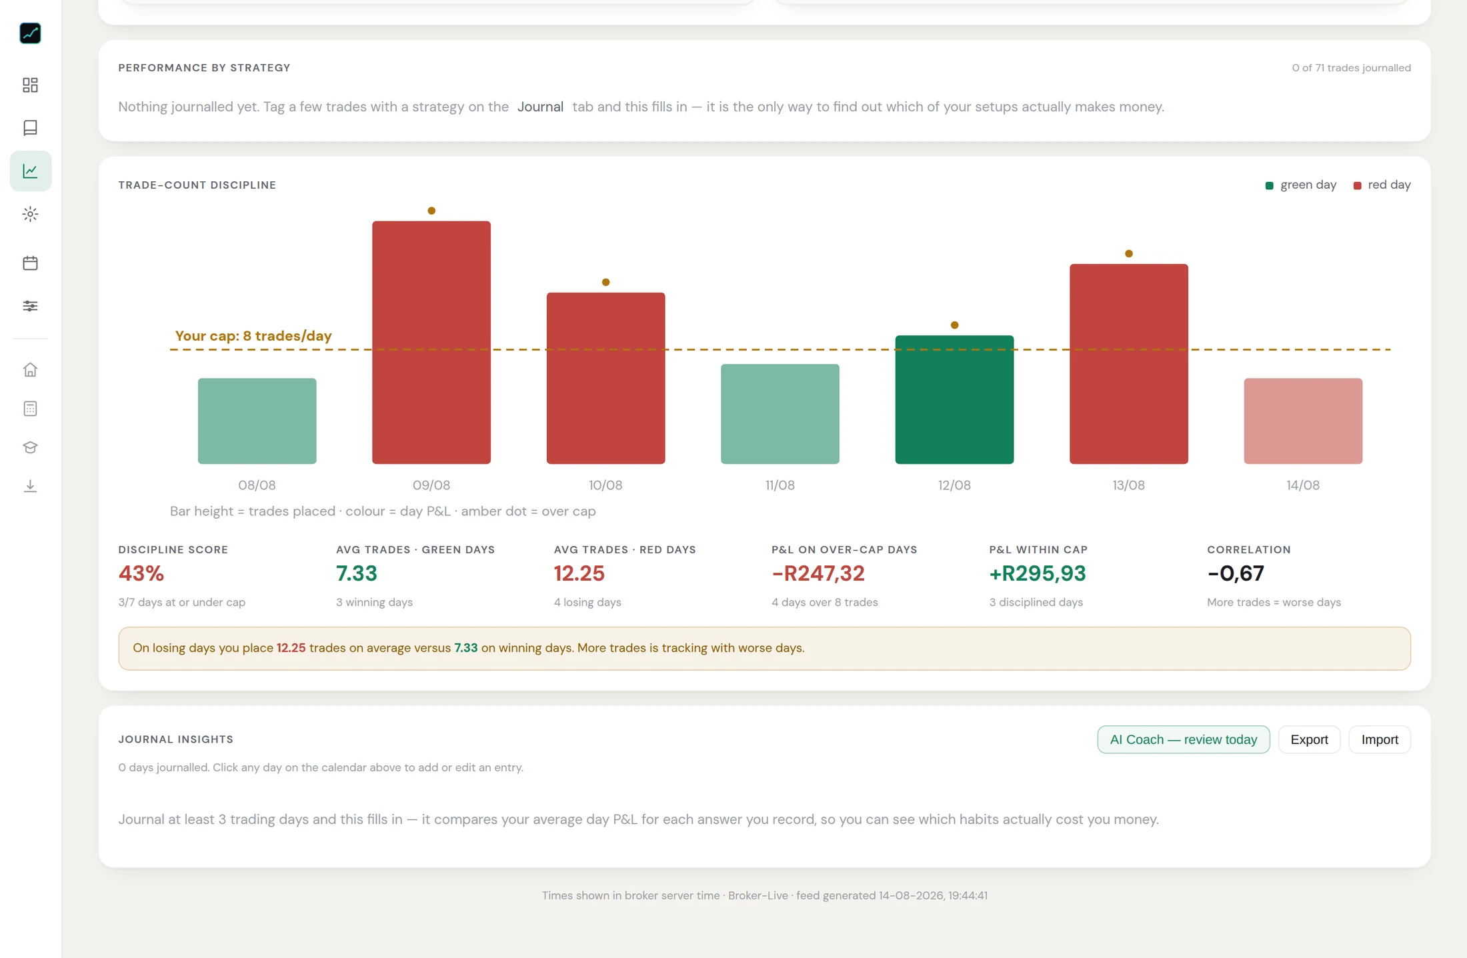
Task: Select the light green 11/08 bar
Action: pos(780,413)
